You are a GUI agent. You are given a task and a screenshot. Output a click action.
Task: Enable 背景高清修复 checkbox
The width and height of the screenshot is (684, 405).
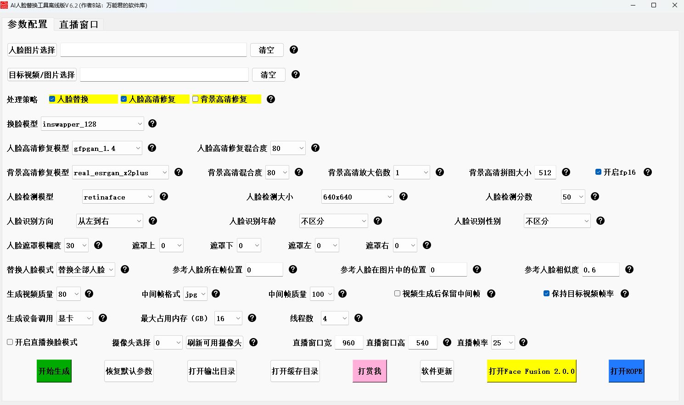pyautogui.click(x=196, y=99)
